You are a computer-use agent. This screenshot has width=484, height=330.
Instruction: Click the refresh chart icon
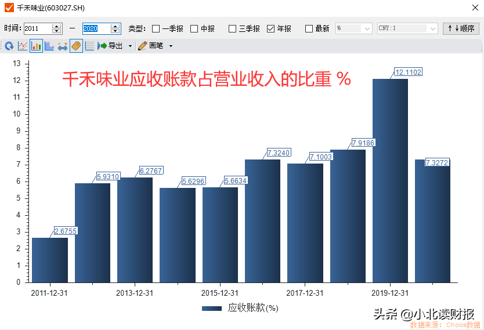tap(9, 46)
